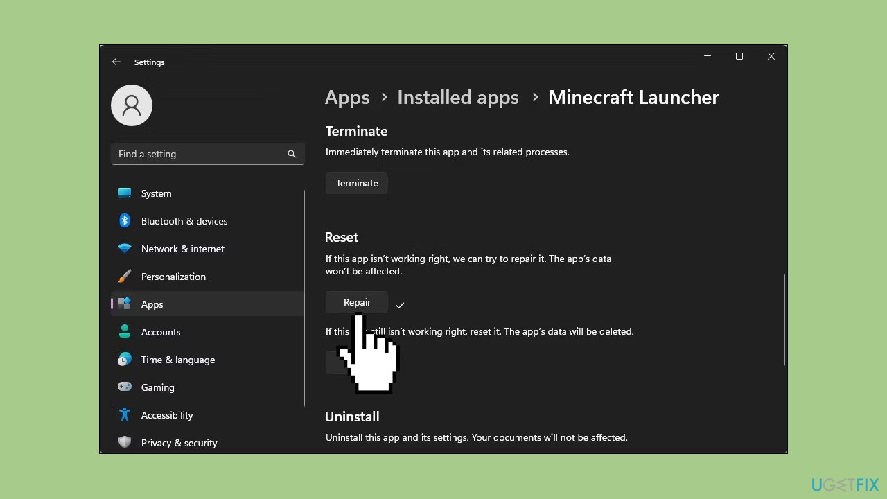Click the Reset section heading
Viewport: 887px width, 499px height.
[x=342, y=237]
